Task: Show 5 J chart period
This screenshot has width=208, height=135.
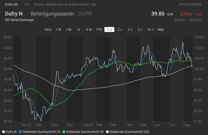Action: [x=140, y=30]
